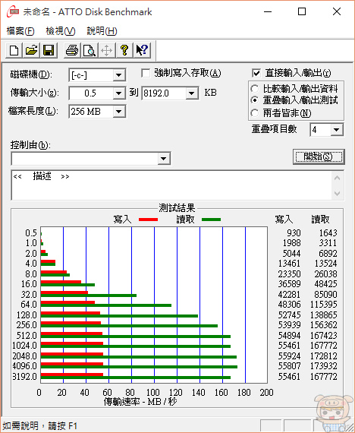Click the Print toolbar icon
Screen dimensions: 355x433
click(72, 51)
